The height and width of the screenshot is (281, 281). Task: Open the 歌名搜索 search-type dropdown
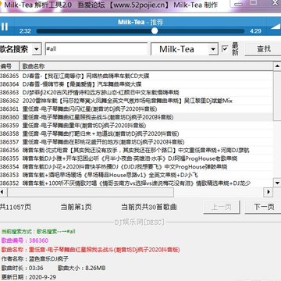(x=37, y=49)
